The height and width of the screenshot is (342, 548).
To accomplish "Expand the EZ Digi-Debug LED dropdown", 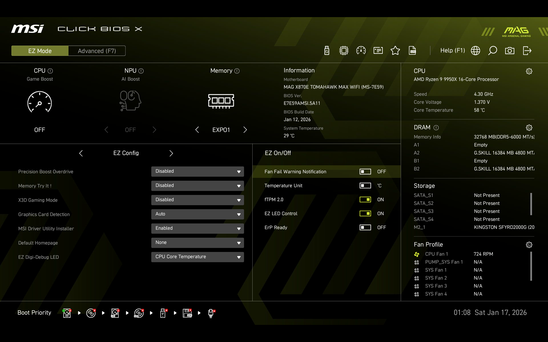I will tap(198, 257).
